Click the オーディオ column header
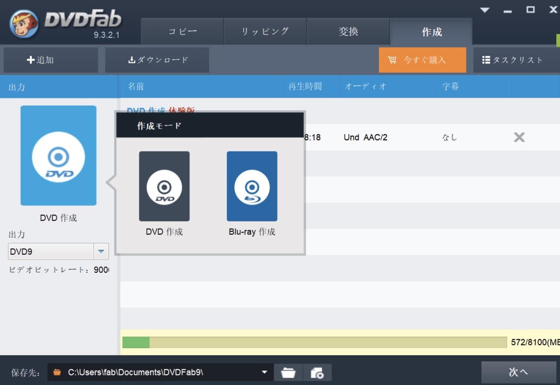This screenshot has height=385, width=560. click(365, 86)
